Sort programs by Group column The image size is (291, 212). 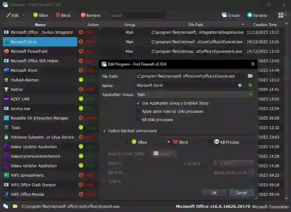130,25
